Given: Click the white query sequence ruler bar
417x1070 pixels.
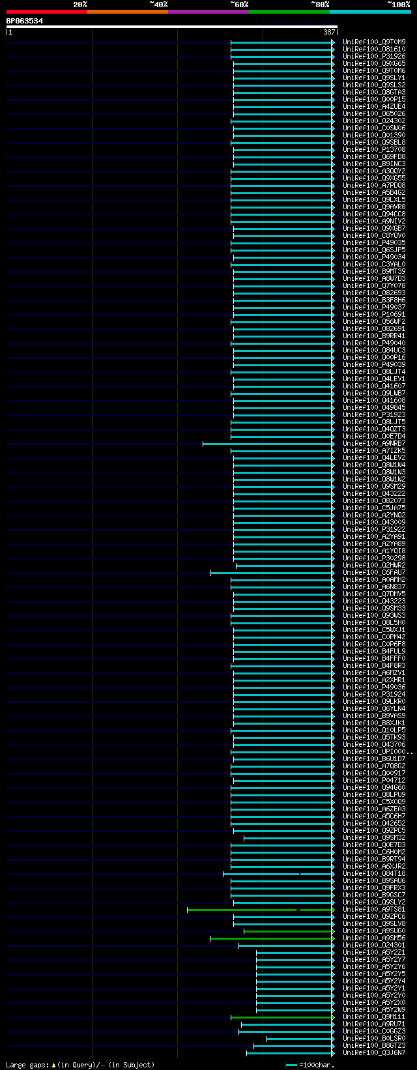Looking at the screenshot, I should point(172,27).
